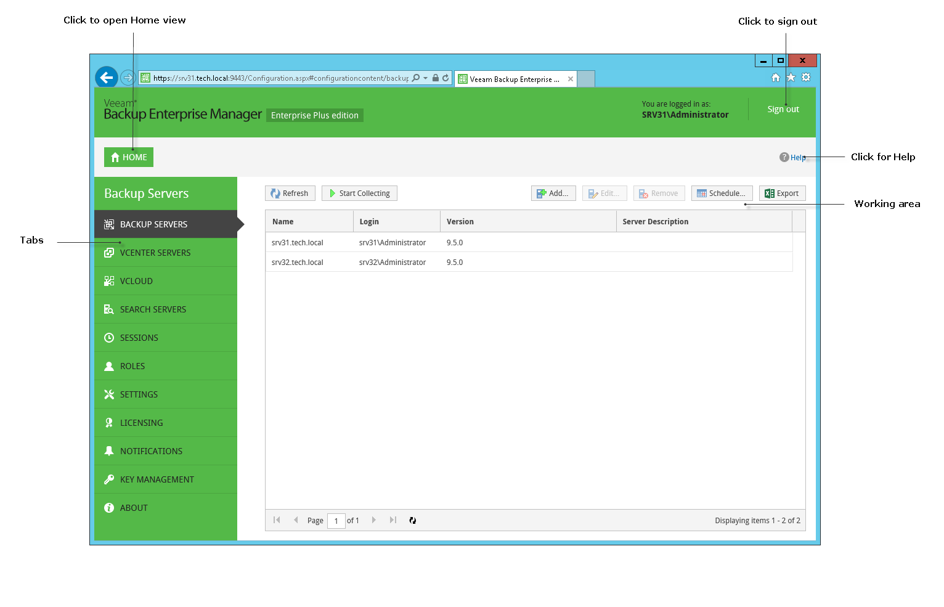Click Displaying items 1 - 2 of 2
944x607 pixels.
tap(757, 521)
